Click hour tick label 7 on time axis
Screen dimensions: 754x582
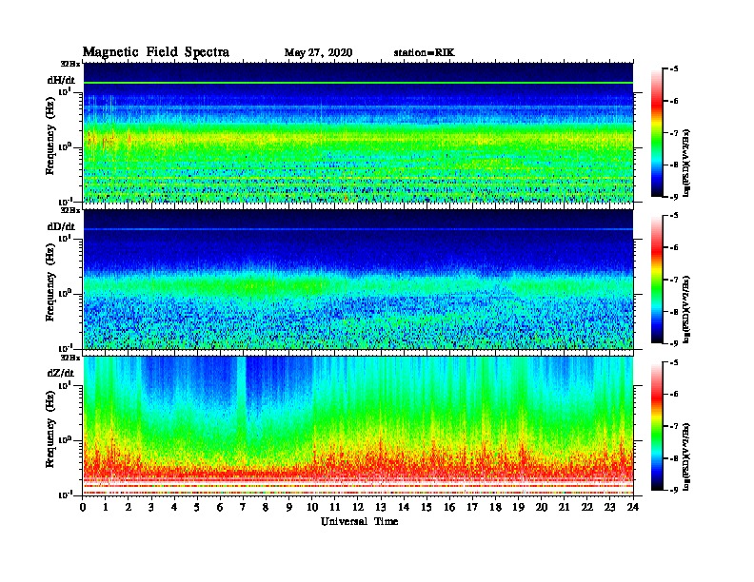pyautogui.click(x=243, y=507)
